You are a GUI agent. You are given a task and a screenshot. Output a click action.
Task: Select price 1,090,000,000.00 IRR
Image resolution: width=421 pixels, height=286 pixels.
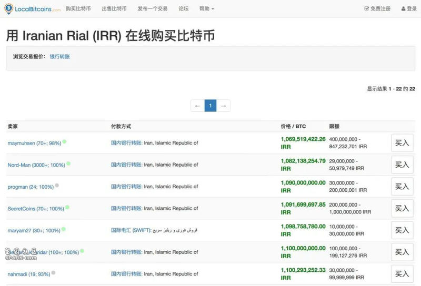[303, 187]
